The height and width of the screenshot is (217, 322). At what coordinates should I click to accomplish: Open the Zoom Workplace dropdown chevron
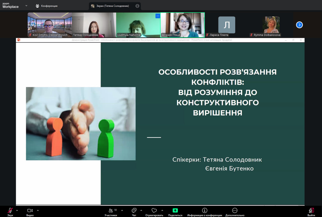pos(26,6)
